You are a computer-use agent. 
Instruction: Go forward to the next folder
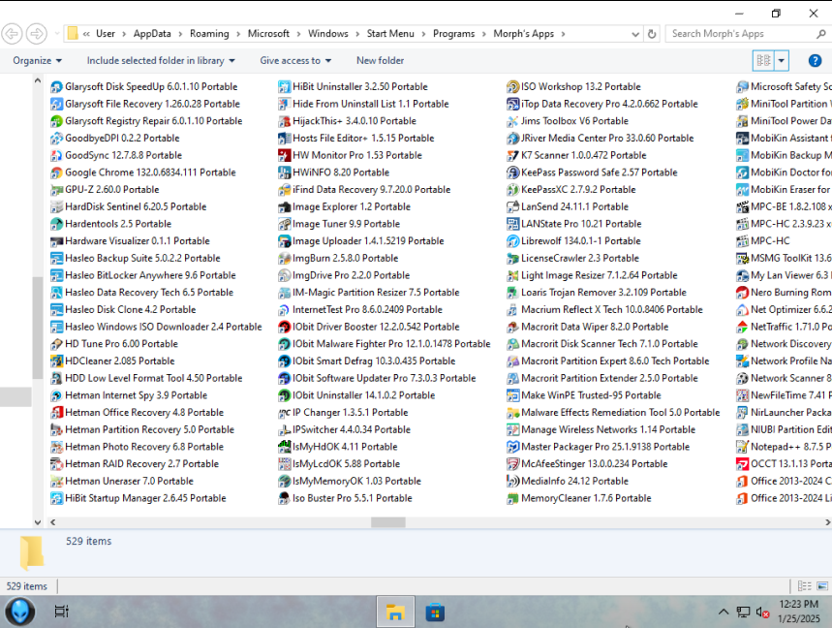pos(37,34)
